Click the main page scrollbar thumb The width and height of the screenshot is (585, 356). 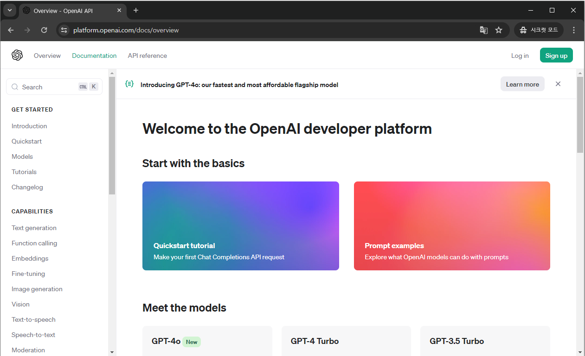tap(580, 114)
